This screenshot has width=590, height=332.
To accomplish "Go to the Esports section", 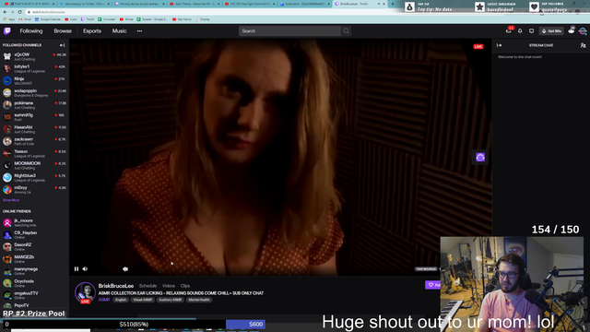I will click(92, 30).
